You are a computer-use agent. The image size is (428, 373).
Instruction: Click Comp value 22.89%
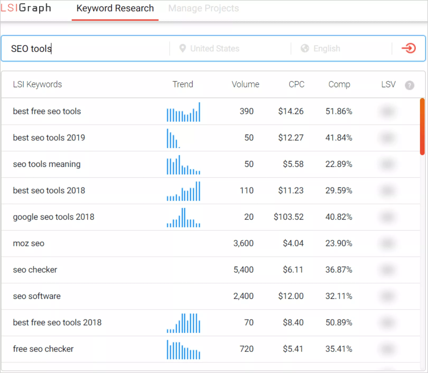tap(339, 164)
